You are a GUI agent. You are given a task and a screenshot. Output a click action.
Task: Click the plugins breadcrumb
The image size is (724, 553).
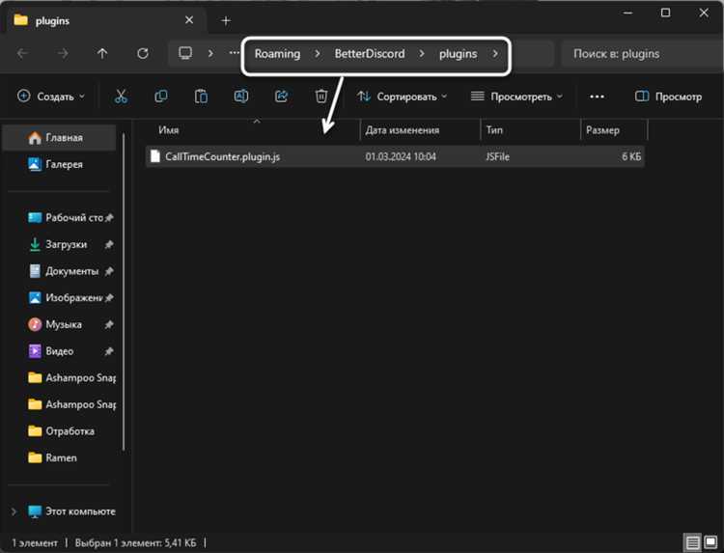coord(458,54)
